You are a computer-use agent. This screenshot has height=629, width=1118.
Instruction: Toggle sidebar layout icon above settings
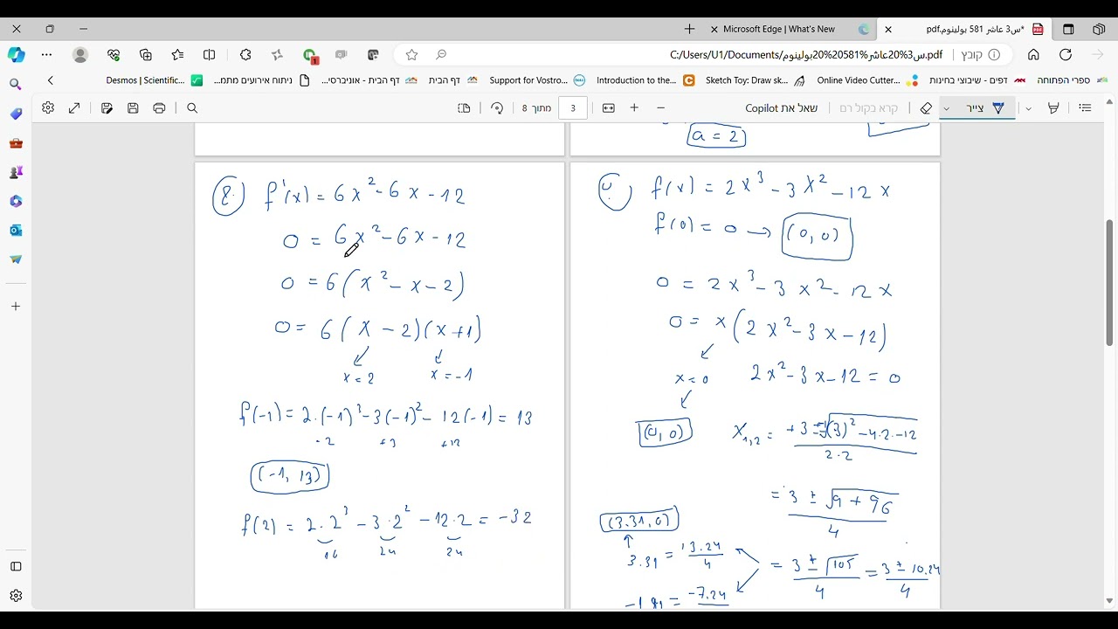point(16,566)
